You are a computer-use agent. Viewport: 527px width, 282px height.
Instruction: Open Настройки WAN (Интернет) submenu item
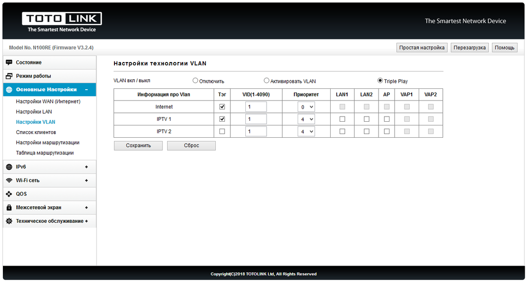click(x=48, y=101)
